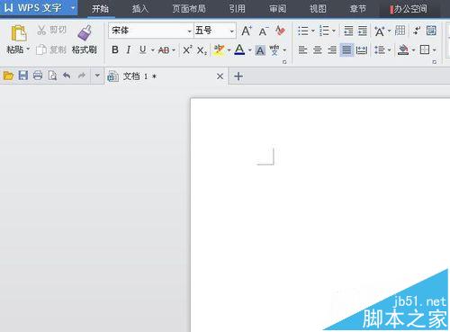Clear formatting with the eraser icon
The width and height of the screenshot is (450, 332).
280,31
